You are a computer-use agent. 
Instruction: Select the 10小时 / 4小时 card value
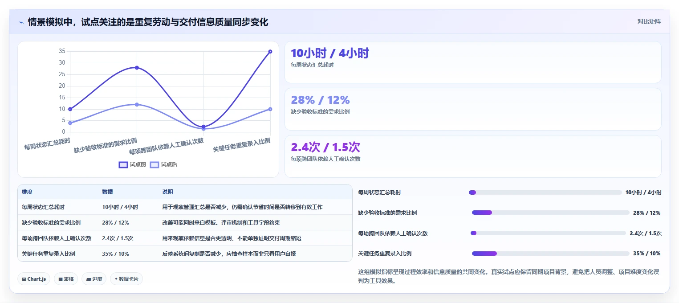(x=330, y=53)
